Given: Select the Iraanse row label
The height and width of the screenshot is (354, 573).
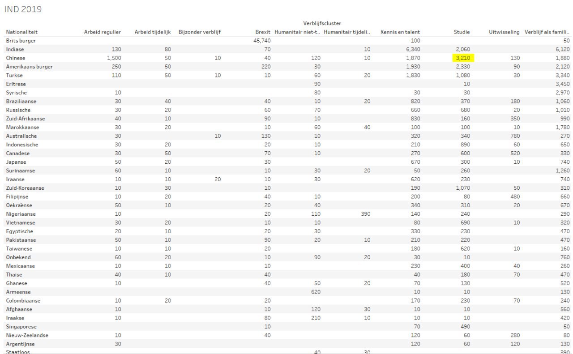Looking at the screenshot, I should (x=16, y=179).
